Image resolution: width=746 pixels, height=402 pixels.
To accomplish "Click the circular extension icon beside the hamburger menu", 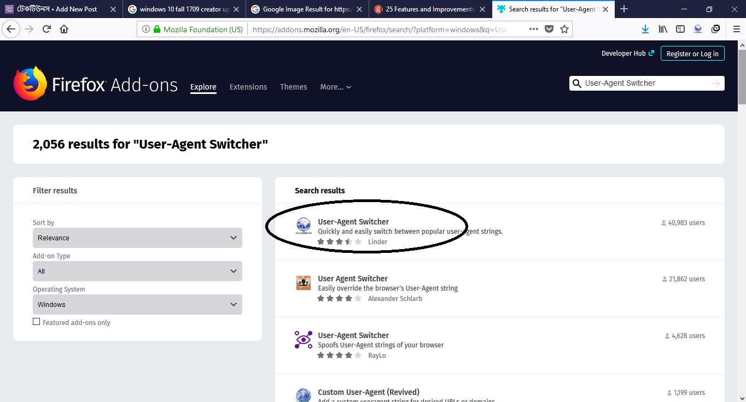I will click(715, 29).
